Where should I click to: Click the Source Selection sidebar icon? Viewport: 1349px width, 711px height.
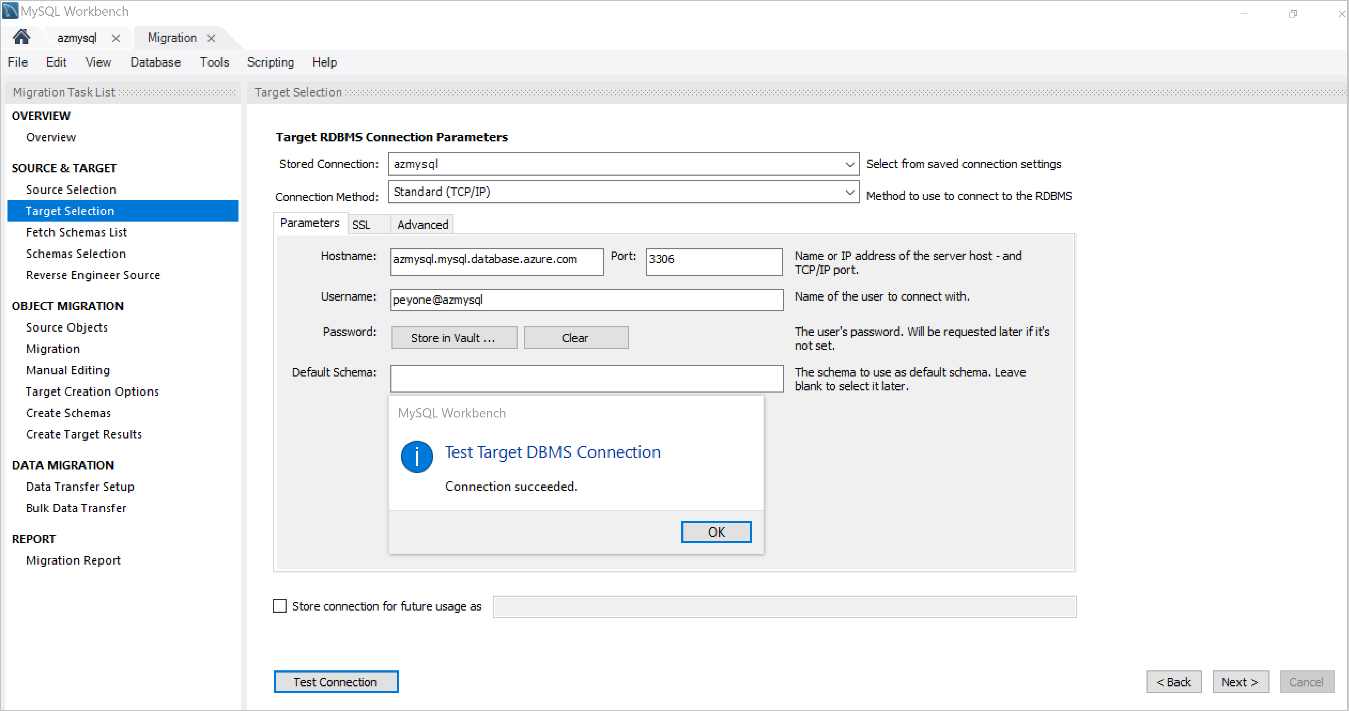pyautogui.click(x=71, y=189)
